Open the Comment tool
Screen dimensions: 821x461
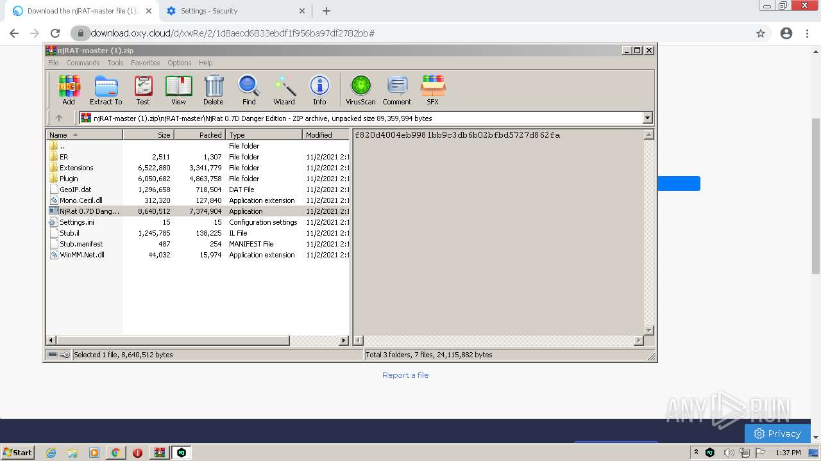tap(397, 90)
